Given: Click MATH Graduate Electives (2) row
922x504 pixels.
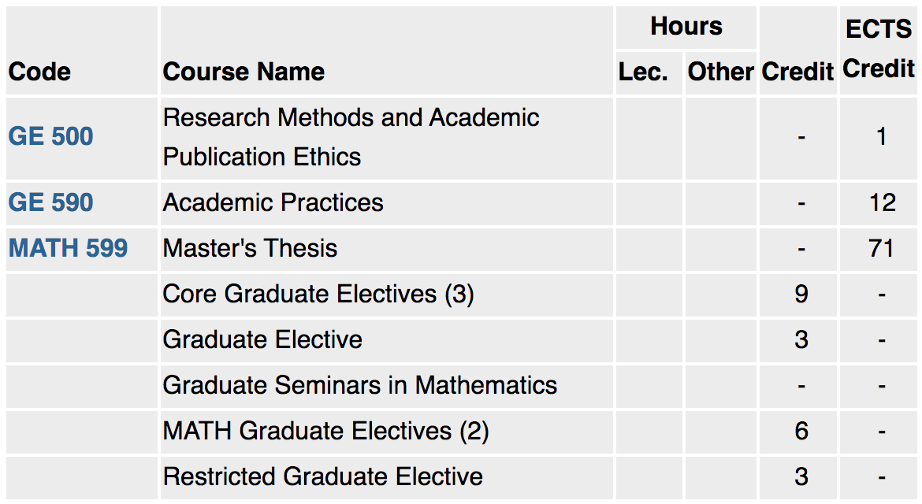Looking at the screenshot, I should coord(461,432).
